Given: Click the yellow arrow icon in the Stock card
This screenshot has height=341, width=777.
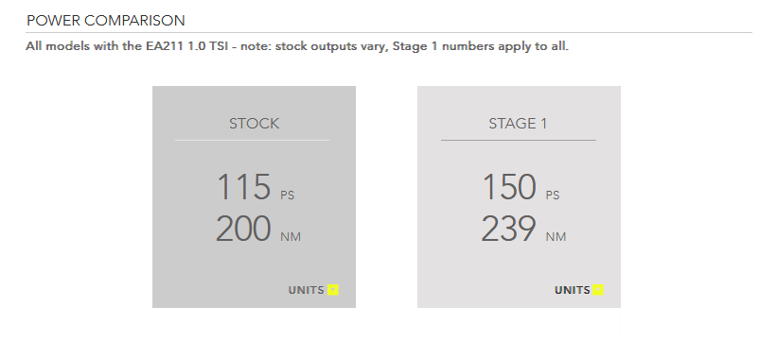Looking at the screenshot, I should pos(333,290).
